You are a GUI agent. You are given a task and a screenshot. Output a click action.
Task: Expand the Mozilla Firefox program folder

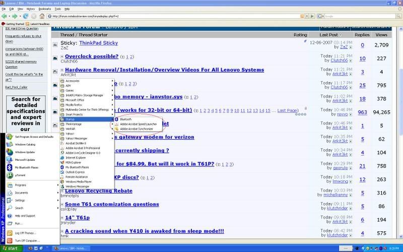click(87, 105)
